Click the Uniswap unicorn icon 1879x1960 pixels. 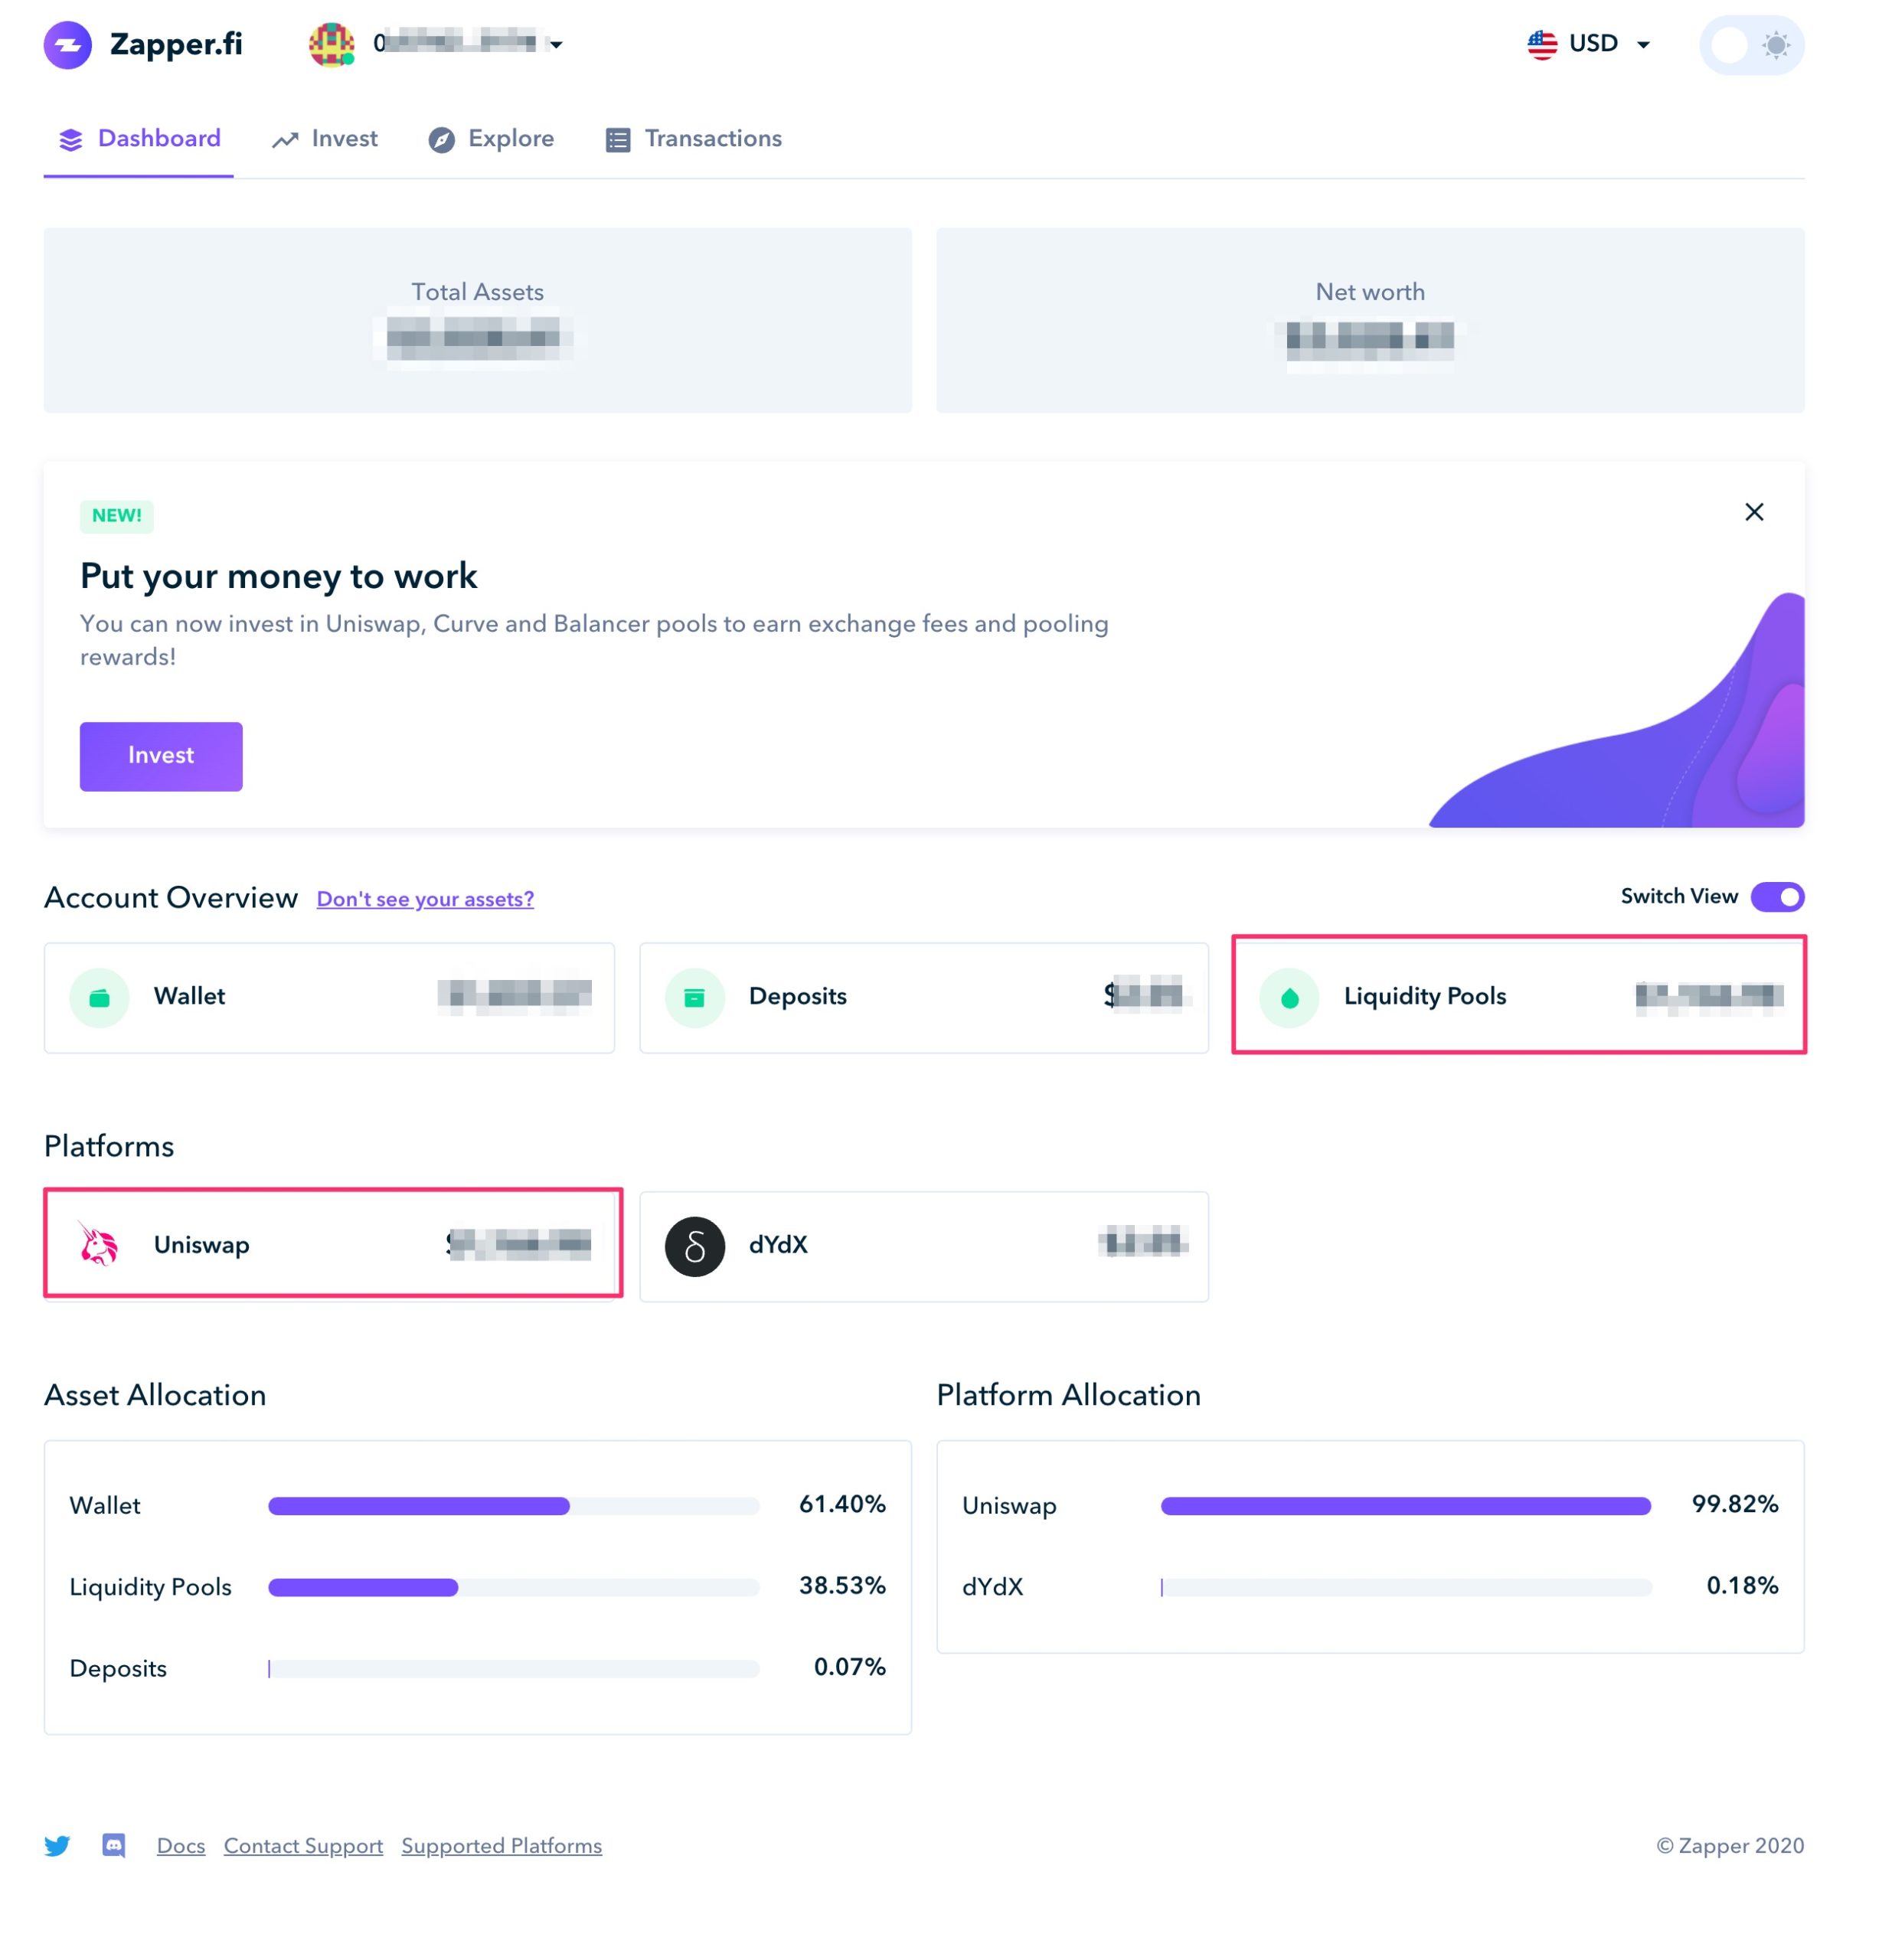(x=99, y=1245)
